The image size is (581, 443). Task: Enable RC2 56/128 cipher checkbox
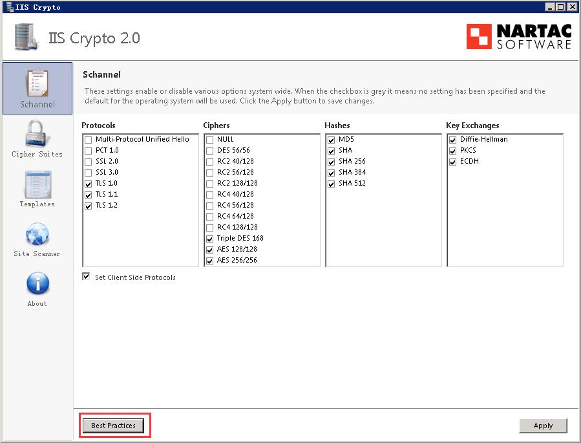210,173
